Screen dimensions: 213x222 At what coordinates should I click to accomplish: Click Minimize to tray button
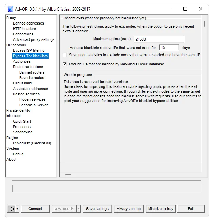(161, 209)
